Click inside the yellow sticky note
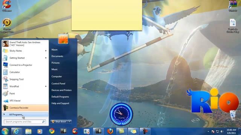This screenshot has height=135, width=241. 107,15
